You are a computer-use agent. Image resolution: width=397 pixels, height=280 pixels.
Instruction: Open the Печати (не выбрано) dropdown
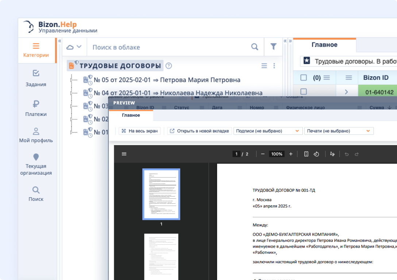click(339, 131)
